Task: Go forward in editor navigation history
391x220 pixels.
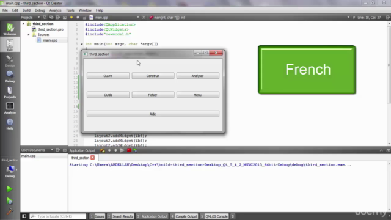Action: 78,18
